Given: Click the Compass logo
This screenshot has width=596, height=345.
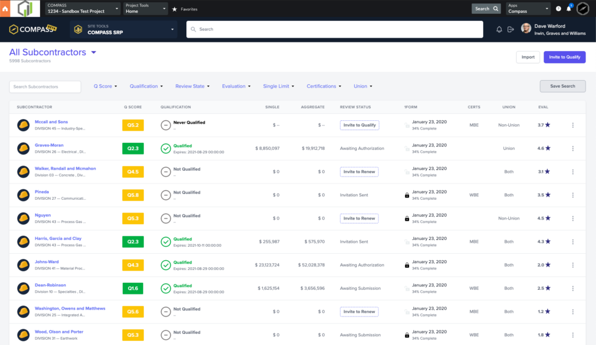Looking at the screenshot, I should point(33,29).
